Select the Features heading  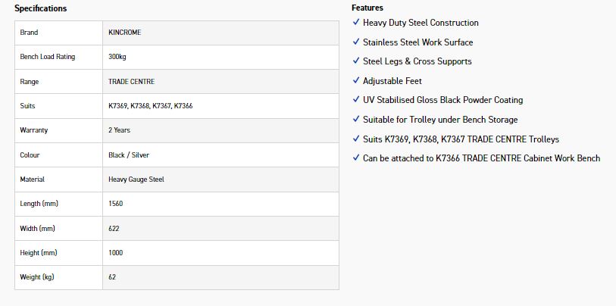click(x=367, y=8)
